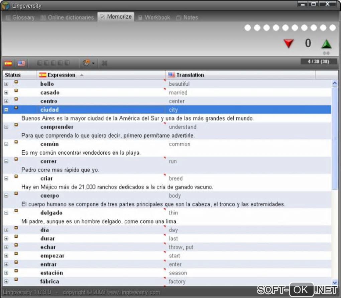Click the vertical scrollbar thumb
The image size is (341, 298).
pos(335,138)
